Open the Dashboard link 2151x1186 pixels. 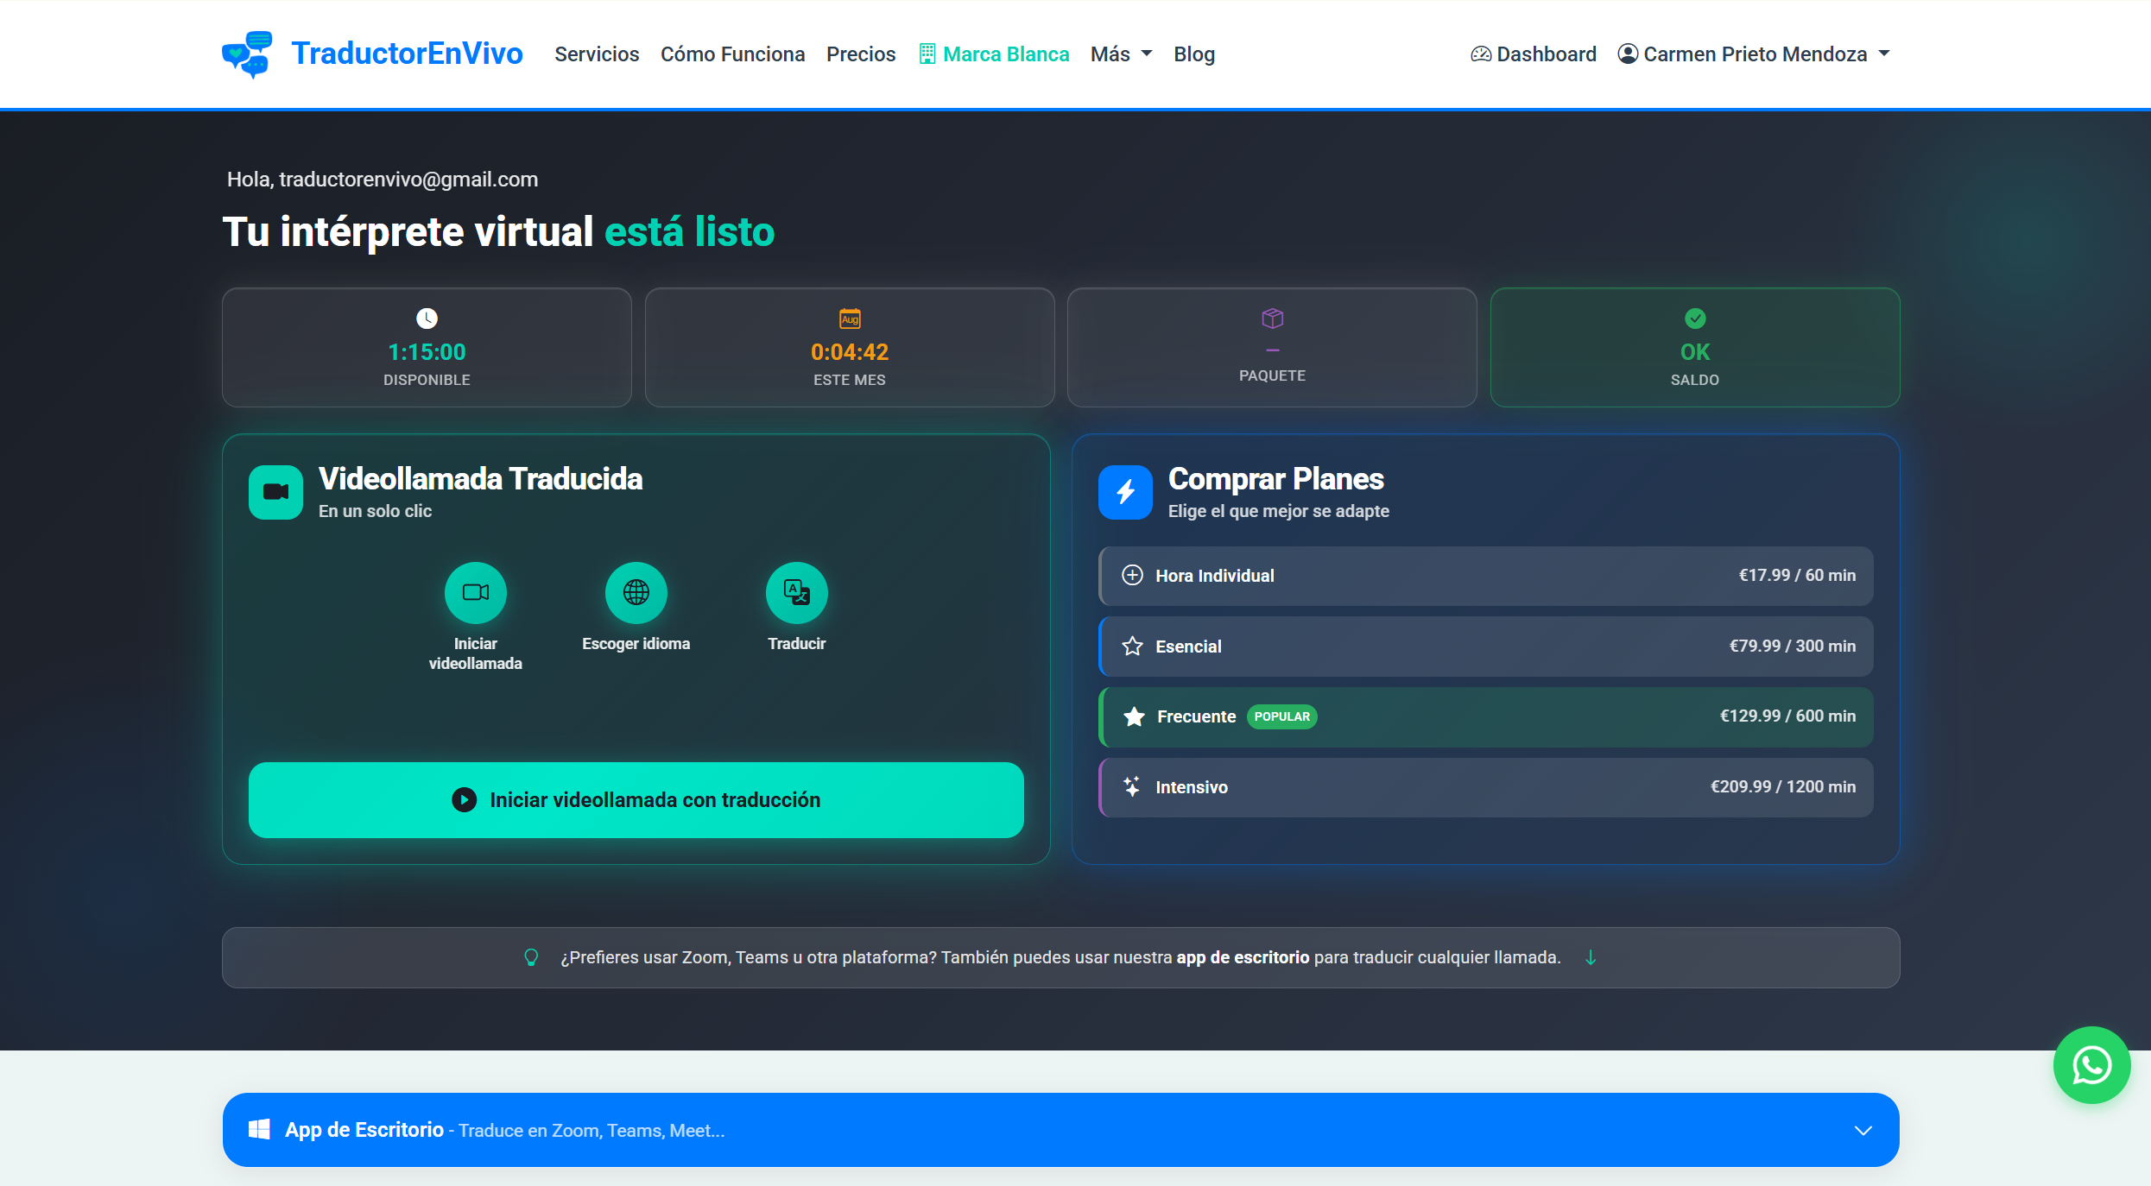coord(1532,54)
